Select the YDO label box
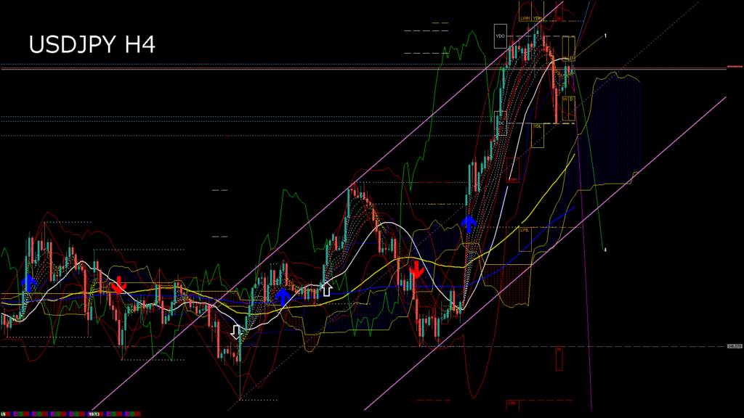The width and height of the screenshot is (744, 418). tap(500, 36)
